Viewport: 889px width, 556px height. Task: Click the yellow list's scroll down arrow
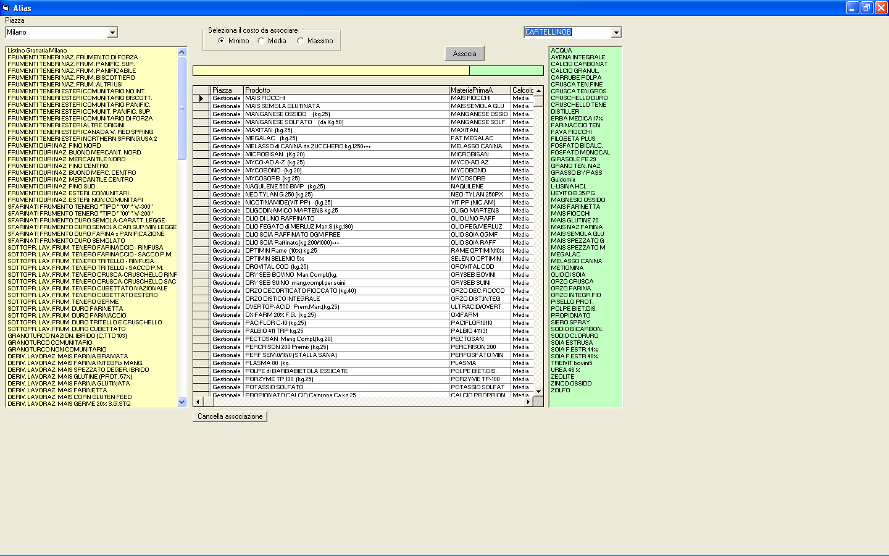click(182, 402)
